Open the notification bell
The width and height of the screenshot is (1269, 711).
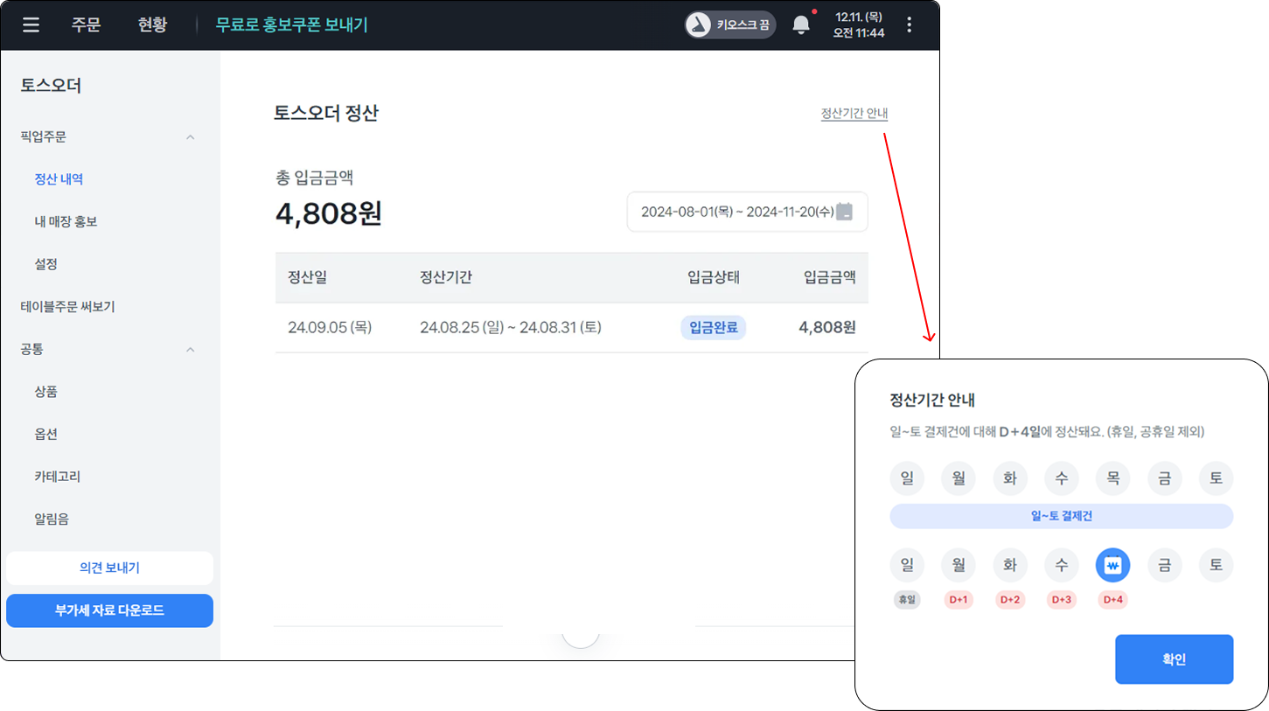click(801, 24)
